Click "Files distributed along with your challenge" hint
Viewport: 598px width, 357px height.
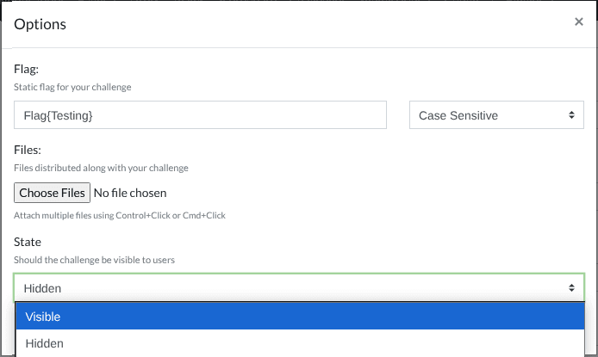[x=101, y=168]
